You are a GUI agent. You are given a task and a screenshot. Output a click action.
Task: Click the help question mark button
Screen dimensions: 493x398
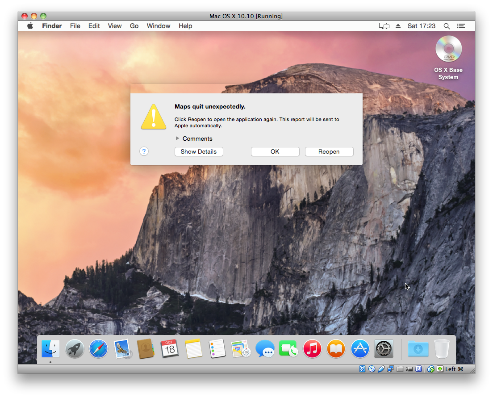pyautogui.click(x=144, y=151)
